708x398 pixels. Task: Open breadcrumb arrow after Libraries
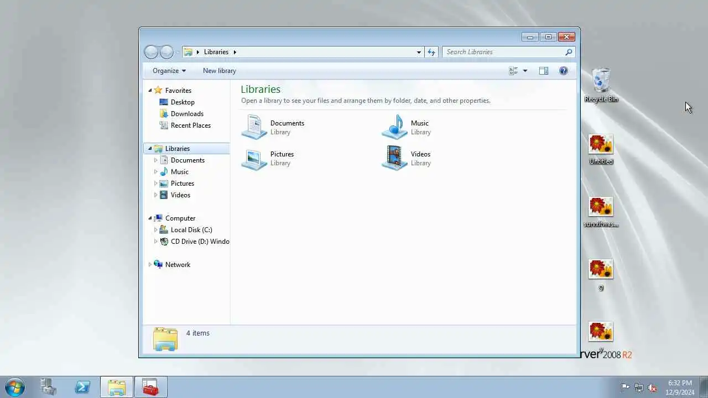(x=235, y=52)
